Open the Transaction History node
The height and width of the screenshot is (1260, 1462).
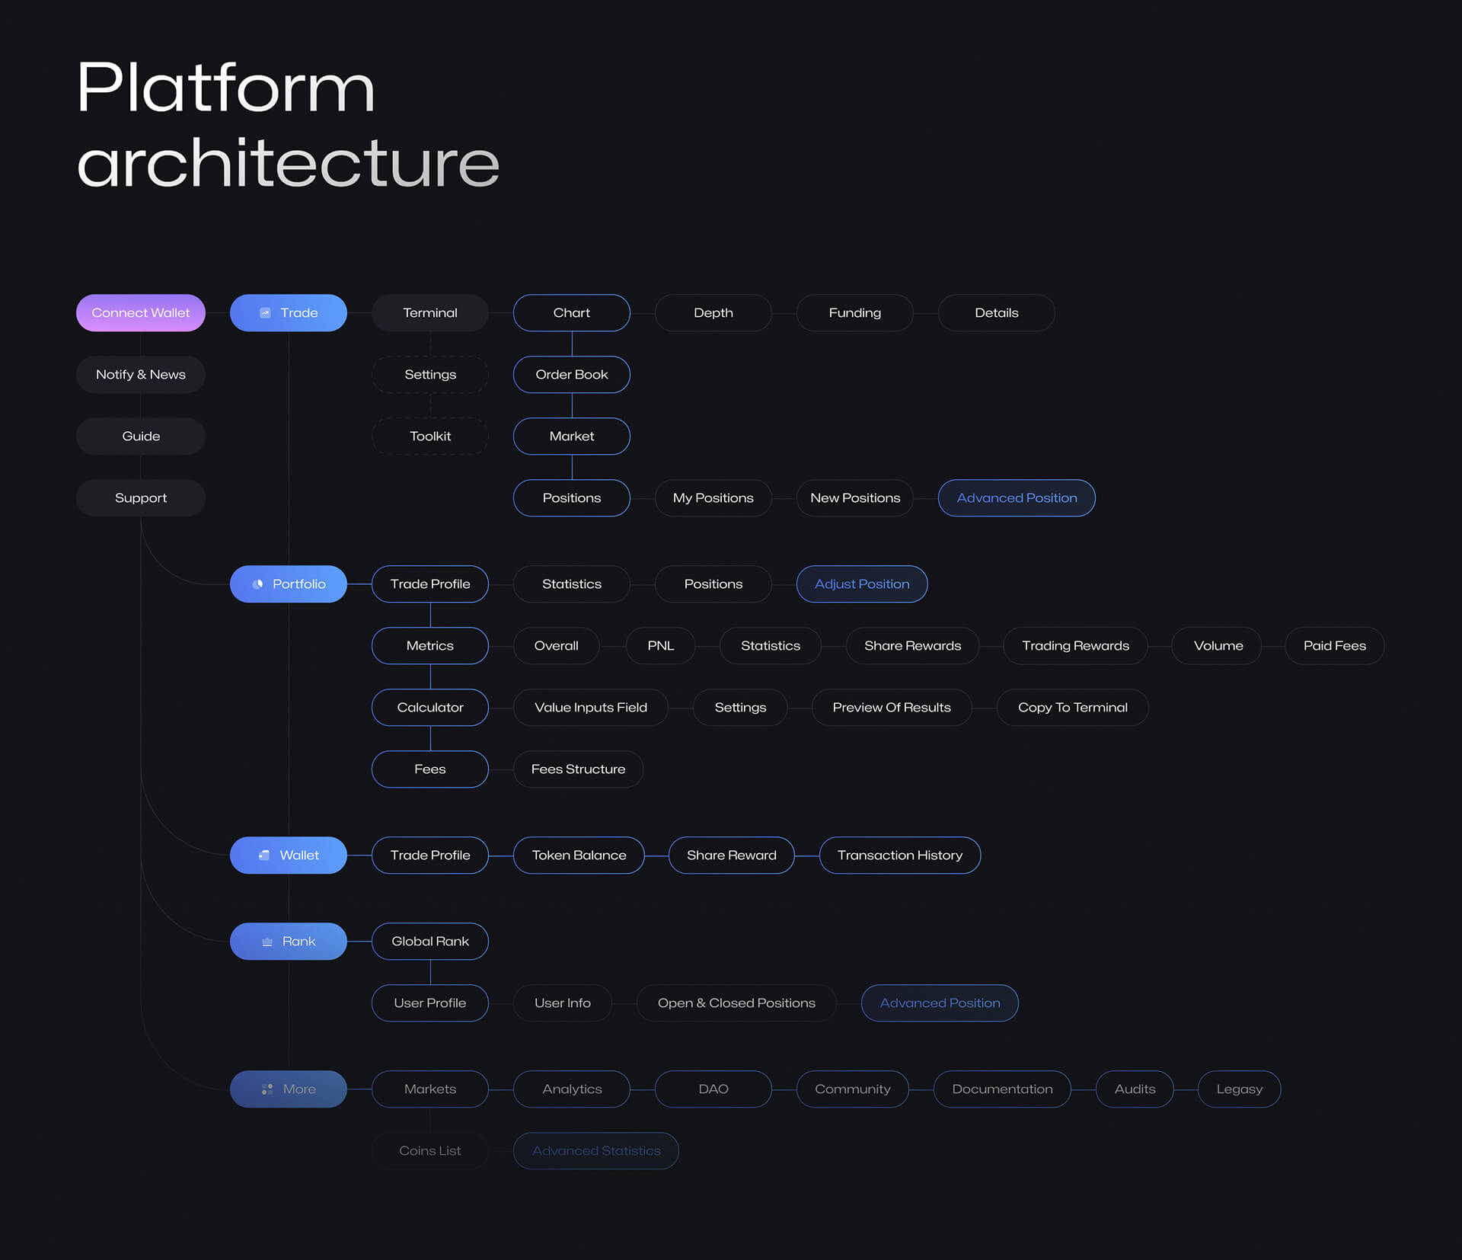tap(900, 855)
